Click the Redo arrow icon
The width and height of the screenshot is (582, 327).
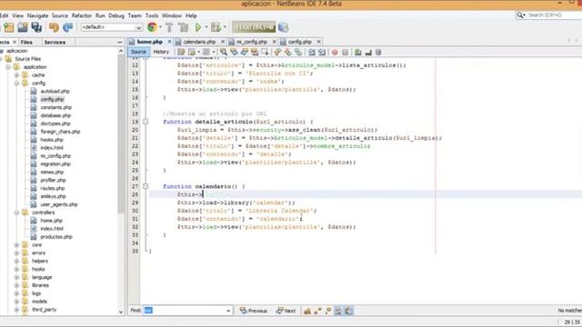point(67,27)
